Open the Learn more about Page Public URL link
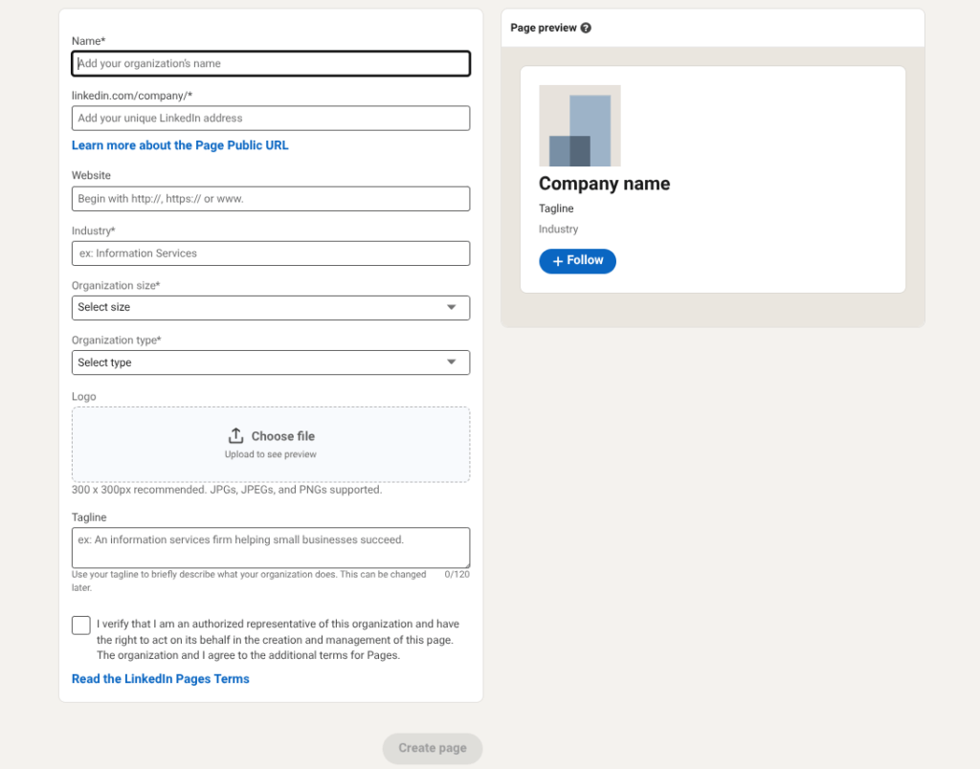The height and width of the screenshot is (769, 980). (x=180, y=144)
